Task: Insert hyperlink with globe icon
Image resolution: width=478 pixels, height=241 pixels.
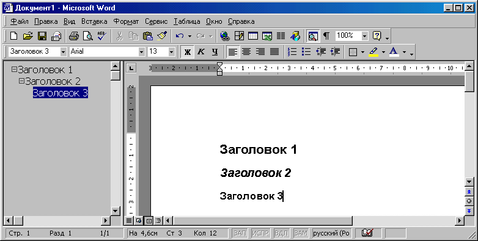Action: pyautogui.click(x=225, y=36)
